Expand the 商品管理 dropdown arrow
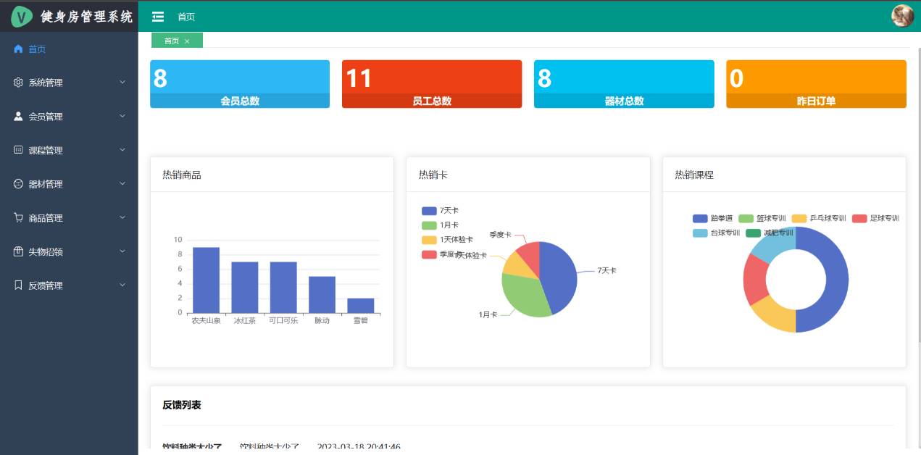 point(122,218)
